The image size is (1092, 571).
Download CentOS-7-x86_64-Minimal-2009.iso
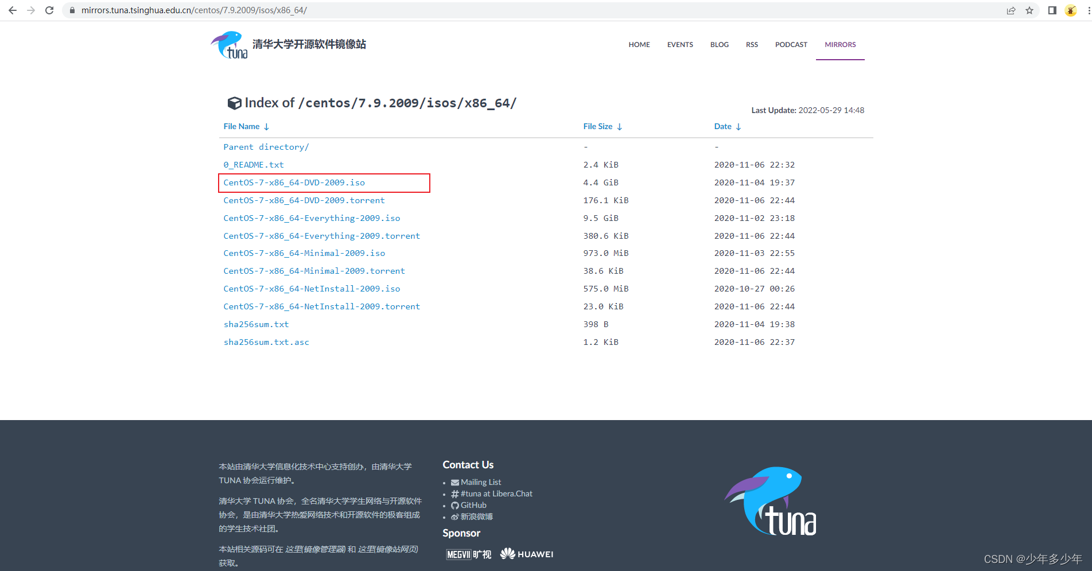tap(304, 253)
